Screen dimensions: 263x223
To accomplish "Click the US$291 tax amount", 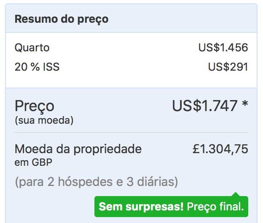I will (x=228, y=67).
